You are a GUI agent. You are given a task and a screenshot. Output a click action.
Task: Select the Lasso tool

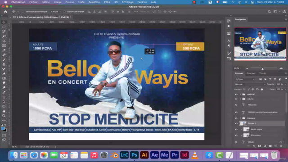tap(4, 31)
